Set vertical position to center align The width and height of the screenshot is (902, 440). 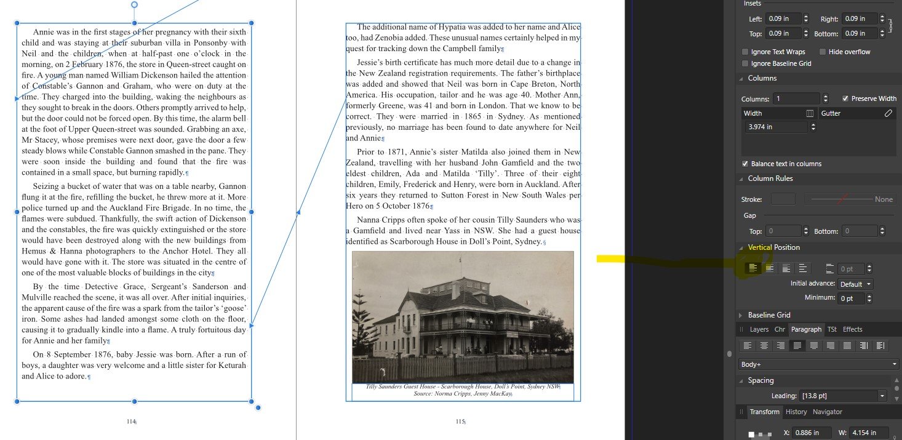[769, 268]
